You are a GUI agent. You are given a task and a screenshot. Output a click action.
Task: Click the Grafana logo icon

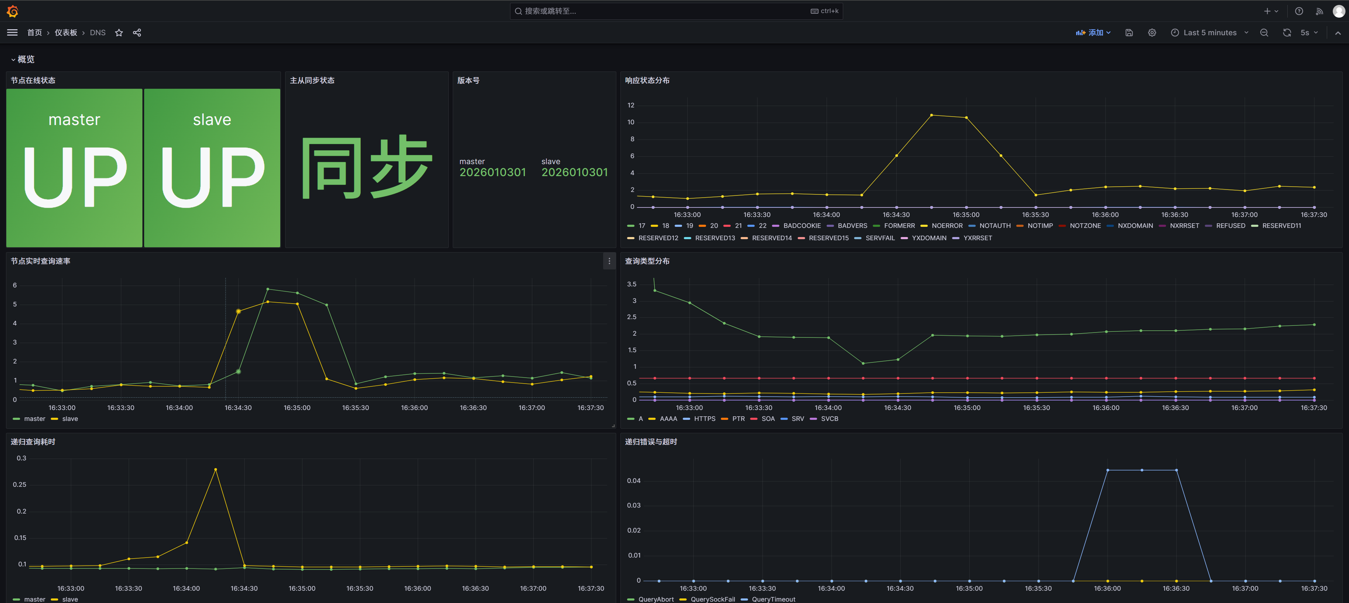[x=13, y=11]
